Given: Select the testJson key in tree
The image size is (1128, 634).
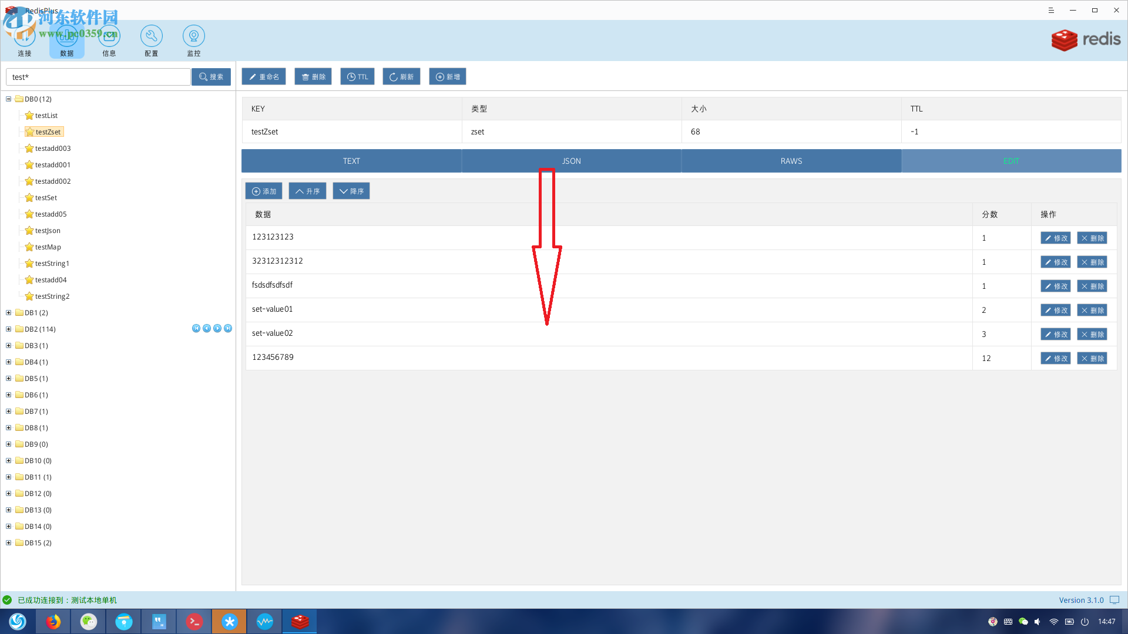Looking at the screenshot, I should point(48,231).
